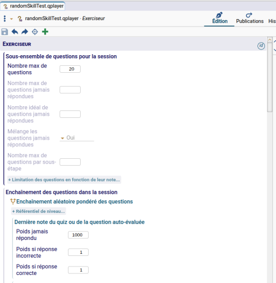Image resolution: width=276 pixels, height=283 pixels.
Task: Expand Limitation des questions en fonction de leur note
Action: pos(64,180)
